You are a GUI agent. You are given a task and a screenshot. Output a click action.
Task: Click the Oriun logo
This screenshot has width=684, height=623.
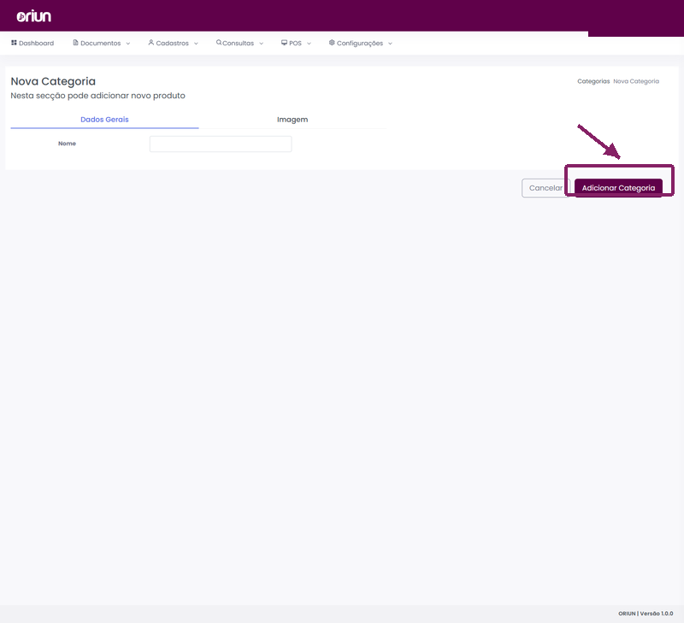(x=33, y=16)
